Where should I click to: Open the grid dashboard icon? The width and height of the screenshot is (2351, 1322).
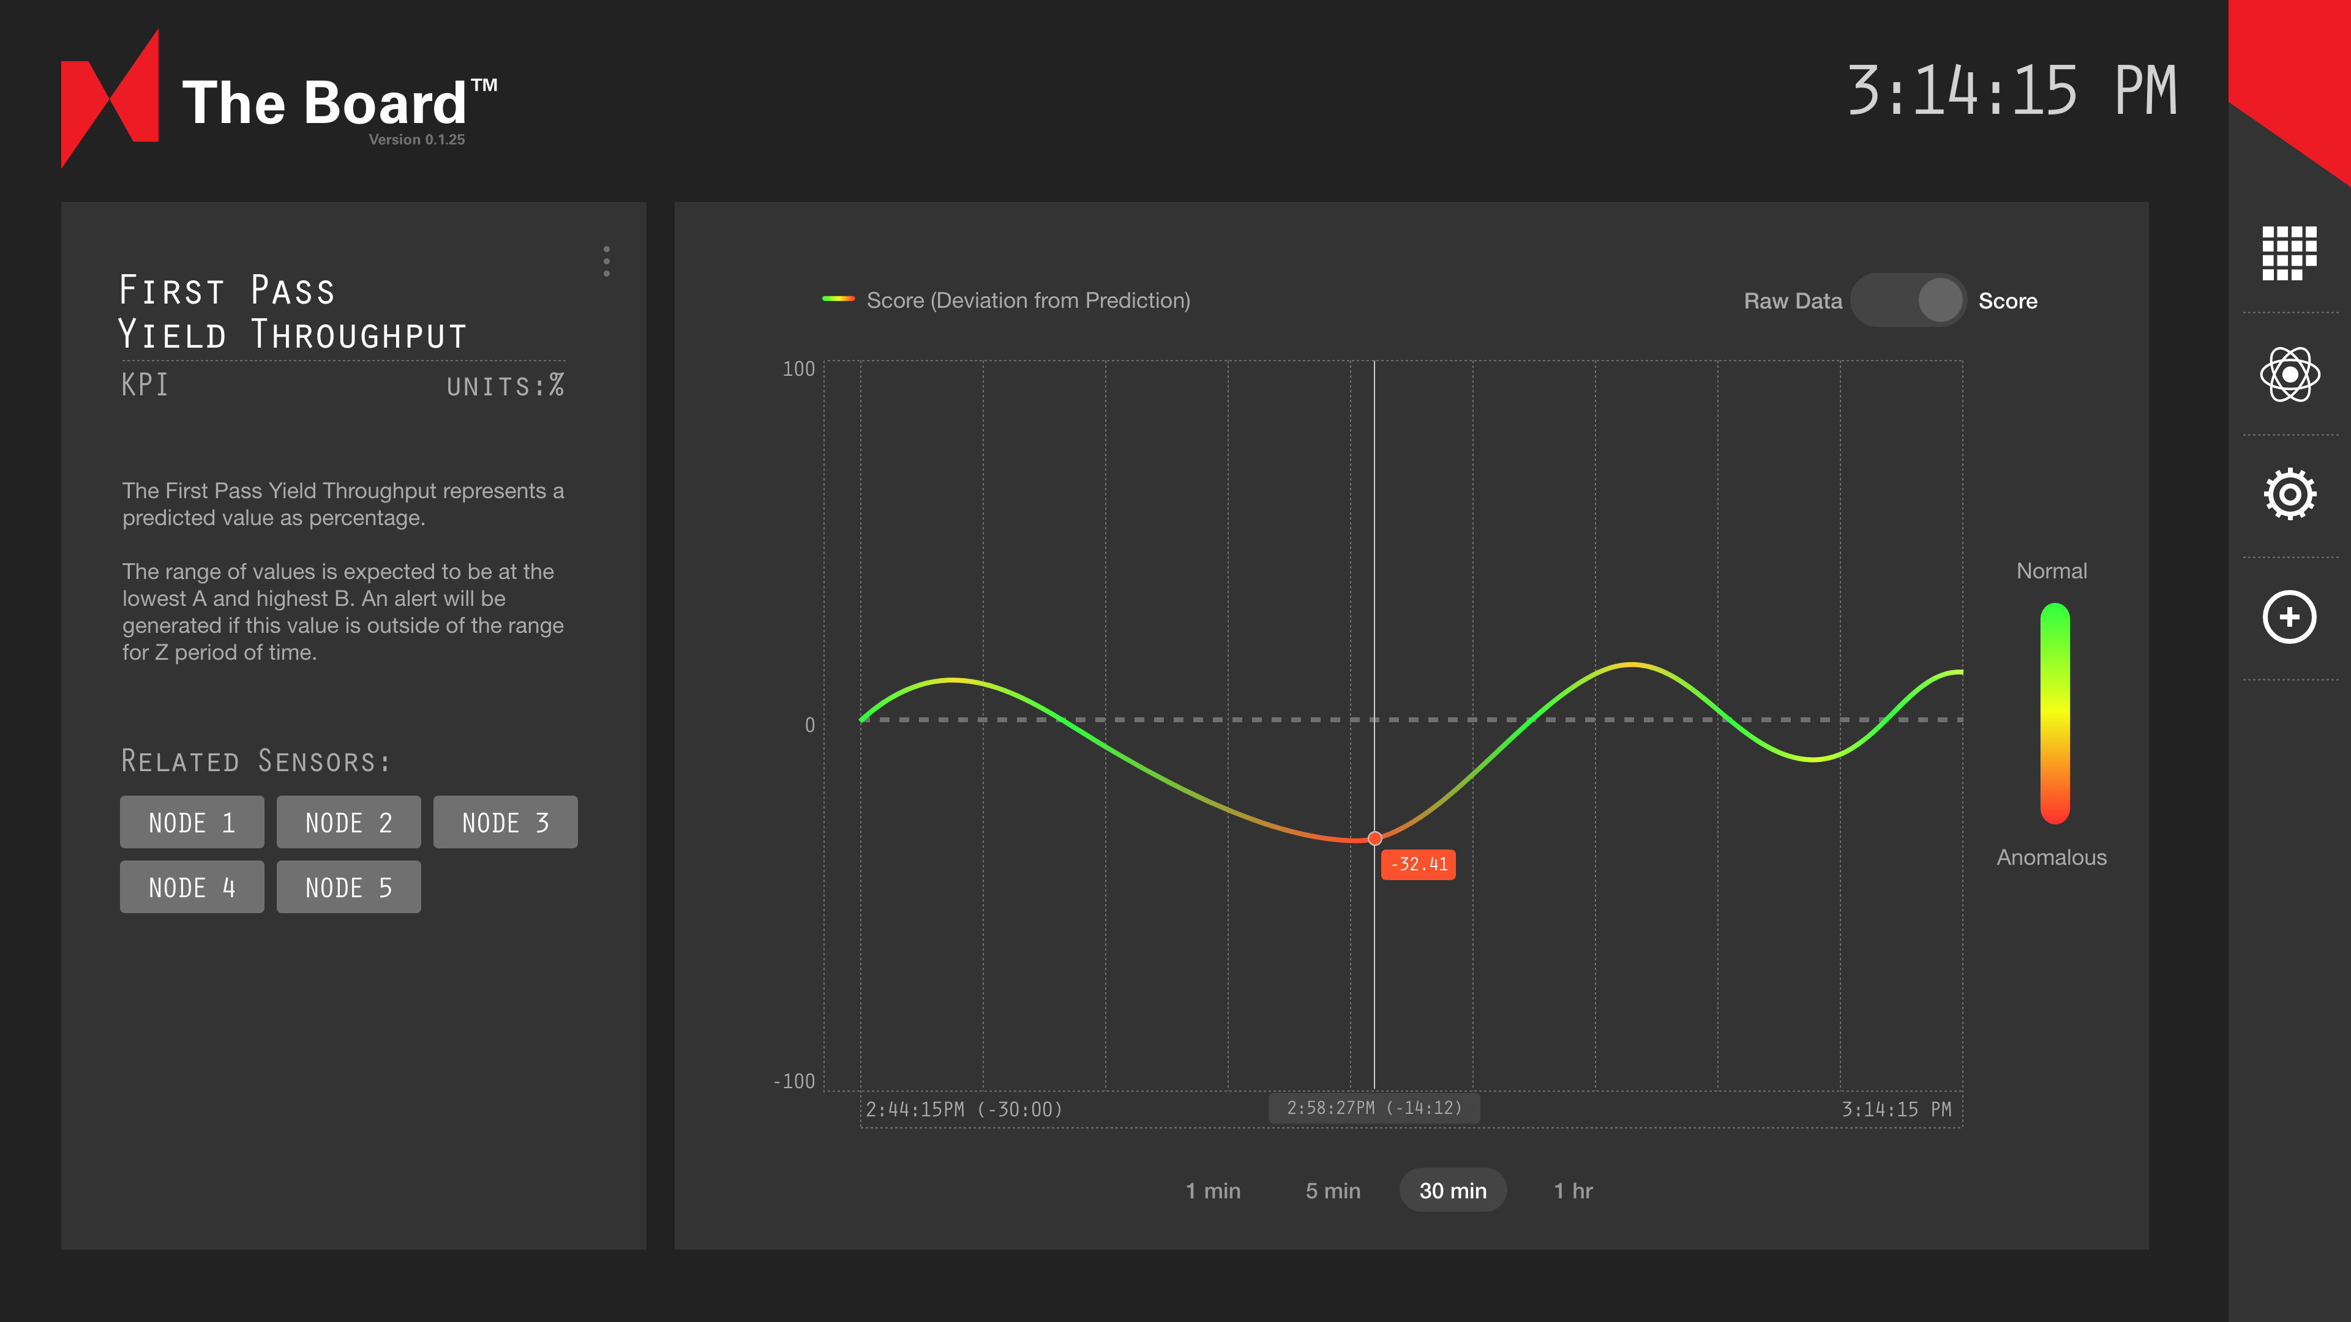2289,253
